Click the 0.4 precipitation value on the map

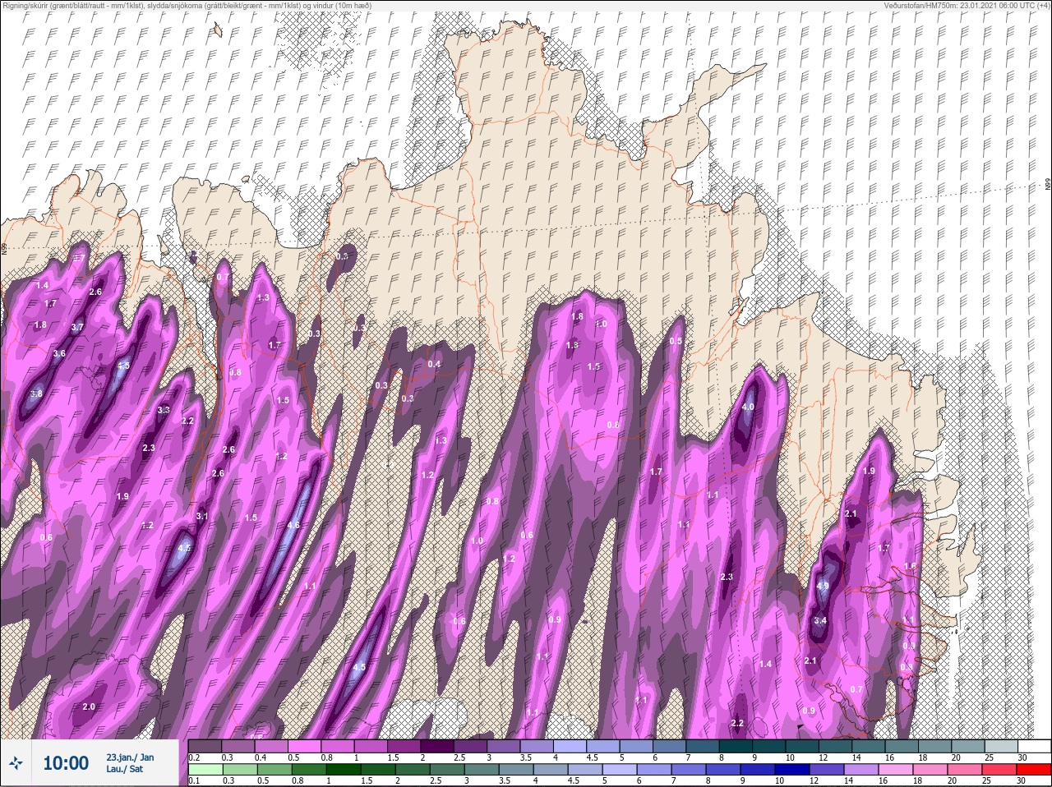coord(435,364)
